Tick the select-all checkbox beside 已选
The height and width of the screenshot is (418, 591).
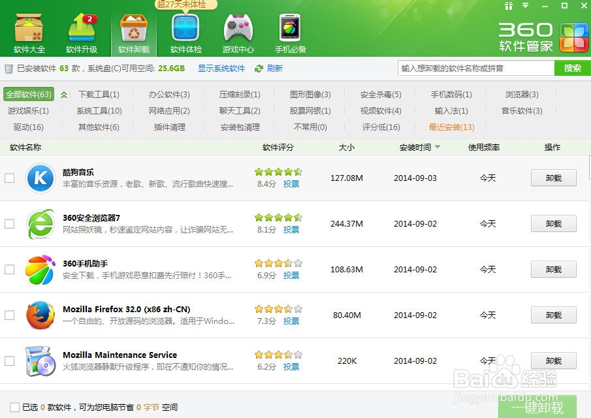click(x=15, y=407)
